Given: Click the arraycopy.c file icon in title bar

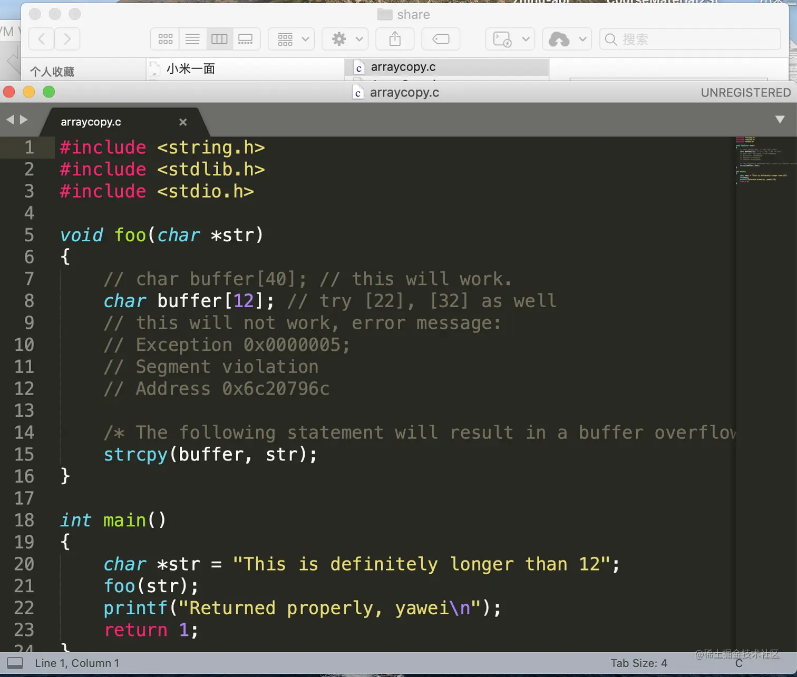Looking at the screenshot, I should [358, 93].
